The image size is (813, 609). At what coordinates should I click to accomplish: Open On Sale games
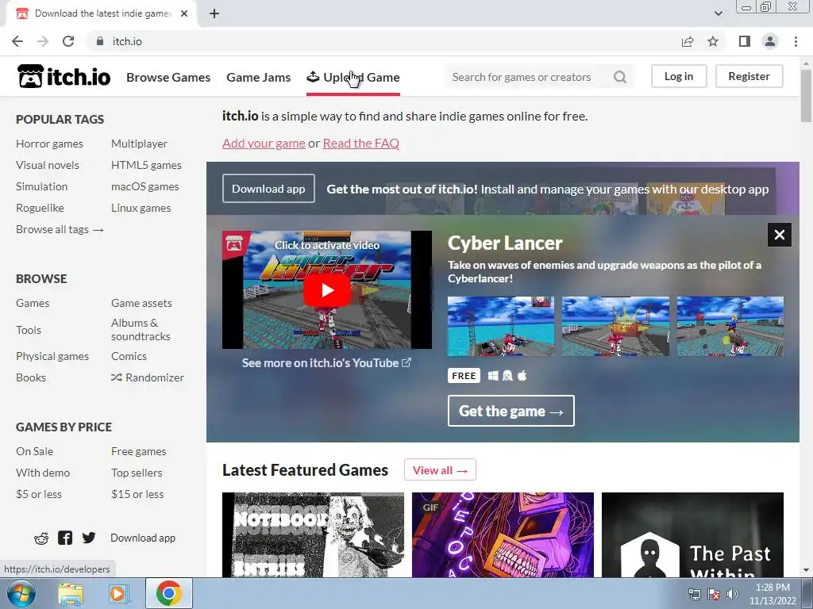click(34, 451)
